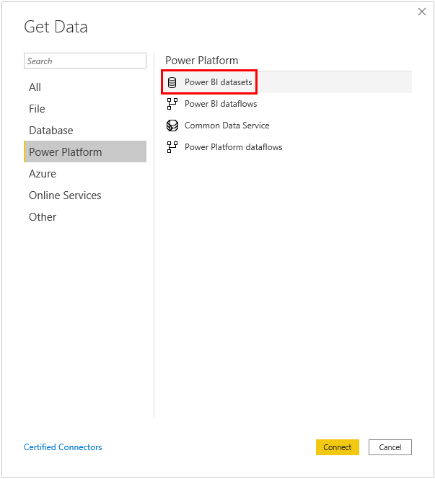
Task: Select the Other category
Action: 85,217
